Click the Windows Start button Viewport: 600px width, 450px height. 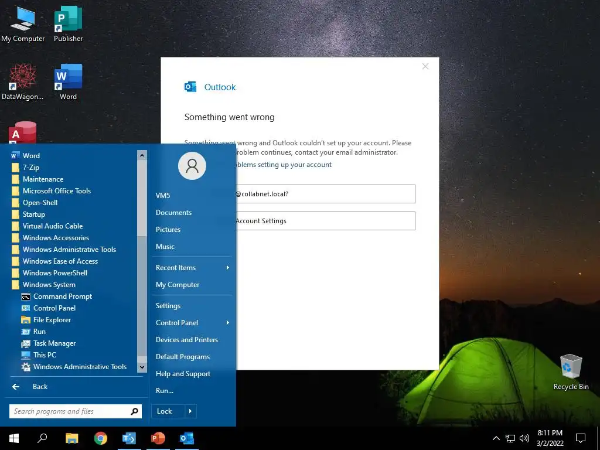pyautogui.click(x=14, y=438)
